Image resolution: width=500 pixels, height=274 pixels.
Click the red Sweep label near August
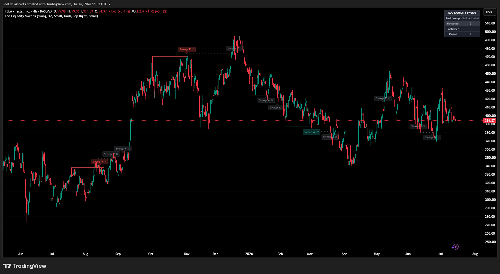99,162
